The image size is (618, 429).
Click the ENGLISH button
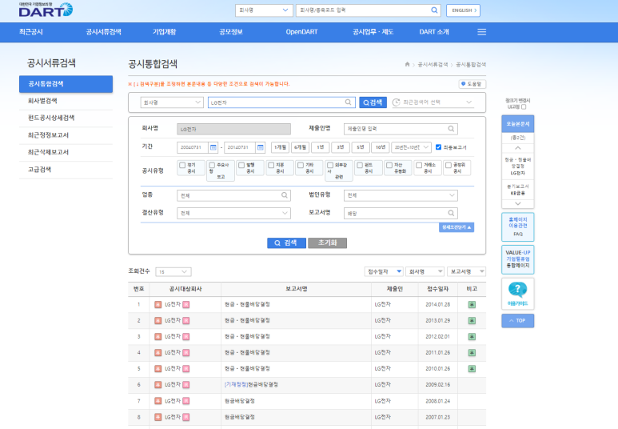pyautogui.click(x=463, y=10)
